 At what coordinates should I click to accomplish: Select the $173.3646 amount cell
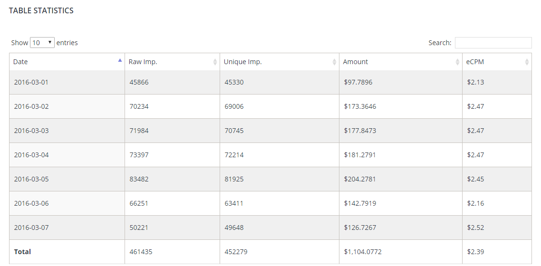[x=360, y=106]
